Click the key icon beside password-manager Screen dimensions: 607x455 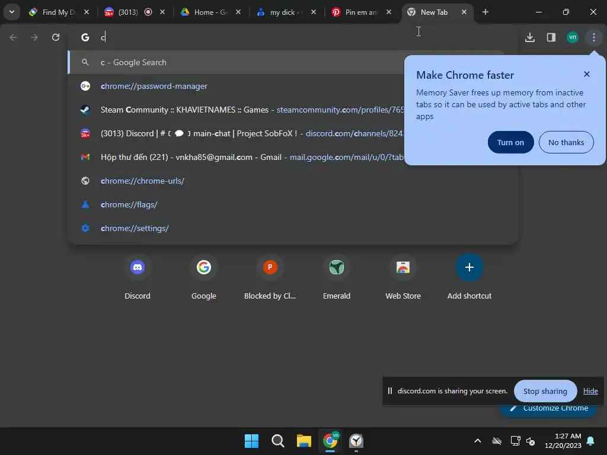(85, 86)
